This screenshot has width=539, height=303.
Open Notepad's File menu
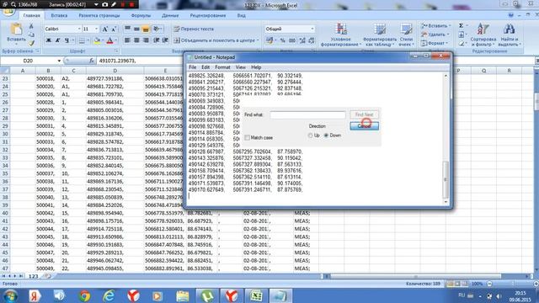193,67
